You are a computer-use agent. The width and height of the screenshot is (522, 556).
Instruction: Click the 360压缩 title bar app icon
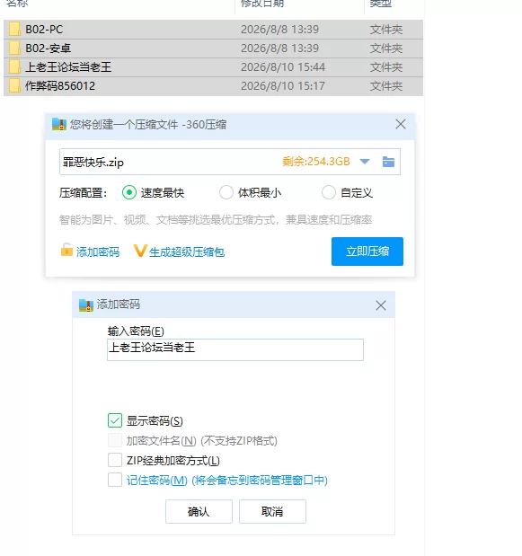59,124
